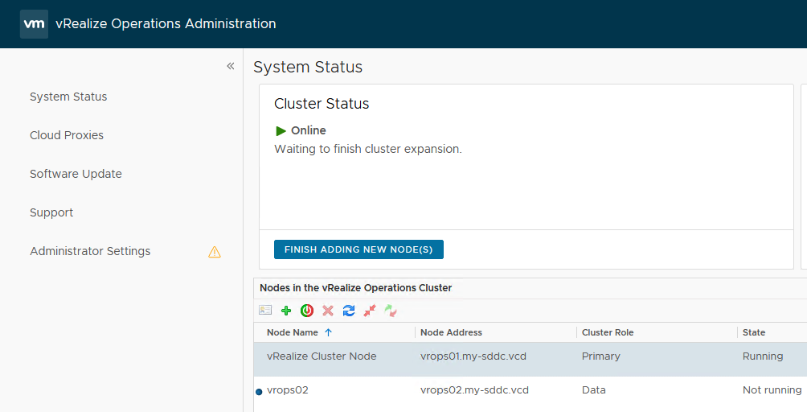The width and height of the screenshot is (807, 412).
Task: Go to Cloud Proxies
Action: pyautogui.click(x=67, y=135)
